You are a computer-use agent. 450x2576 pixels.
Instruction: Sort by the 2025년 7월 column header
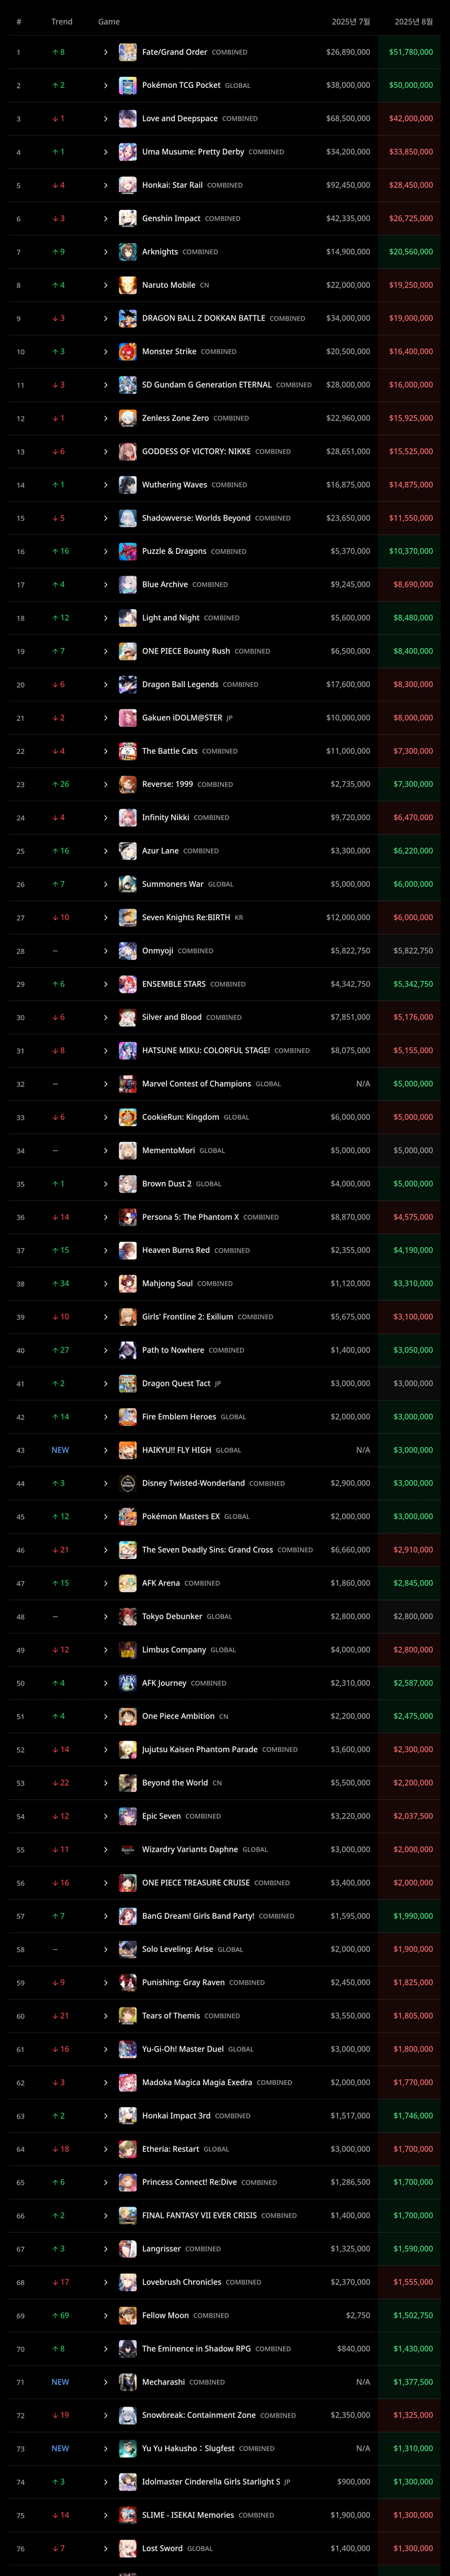[351, 21]
